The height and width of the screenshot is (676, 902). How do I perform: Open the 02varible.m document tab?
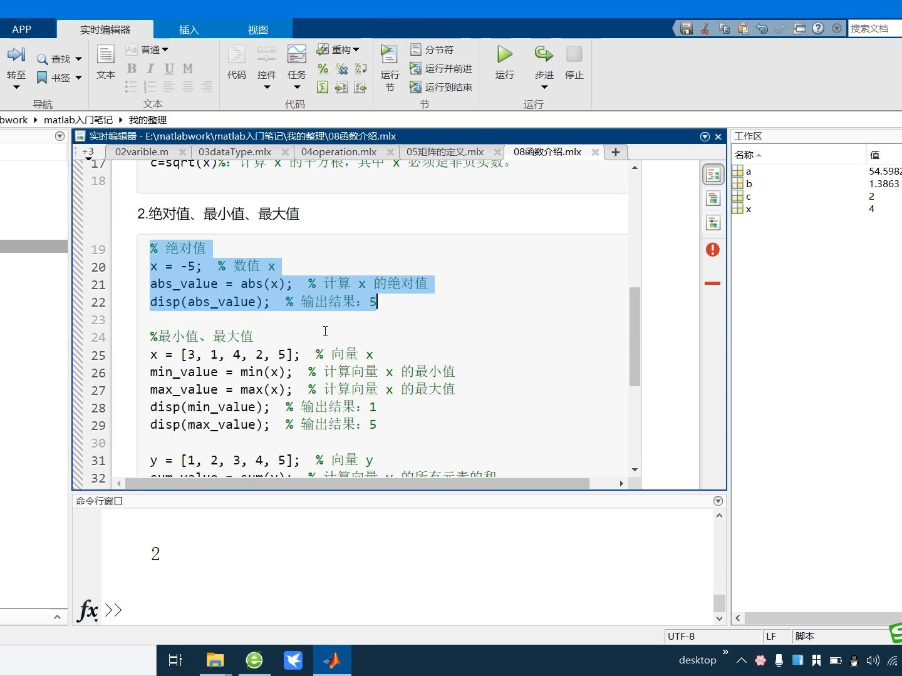click(142, 152)
